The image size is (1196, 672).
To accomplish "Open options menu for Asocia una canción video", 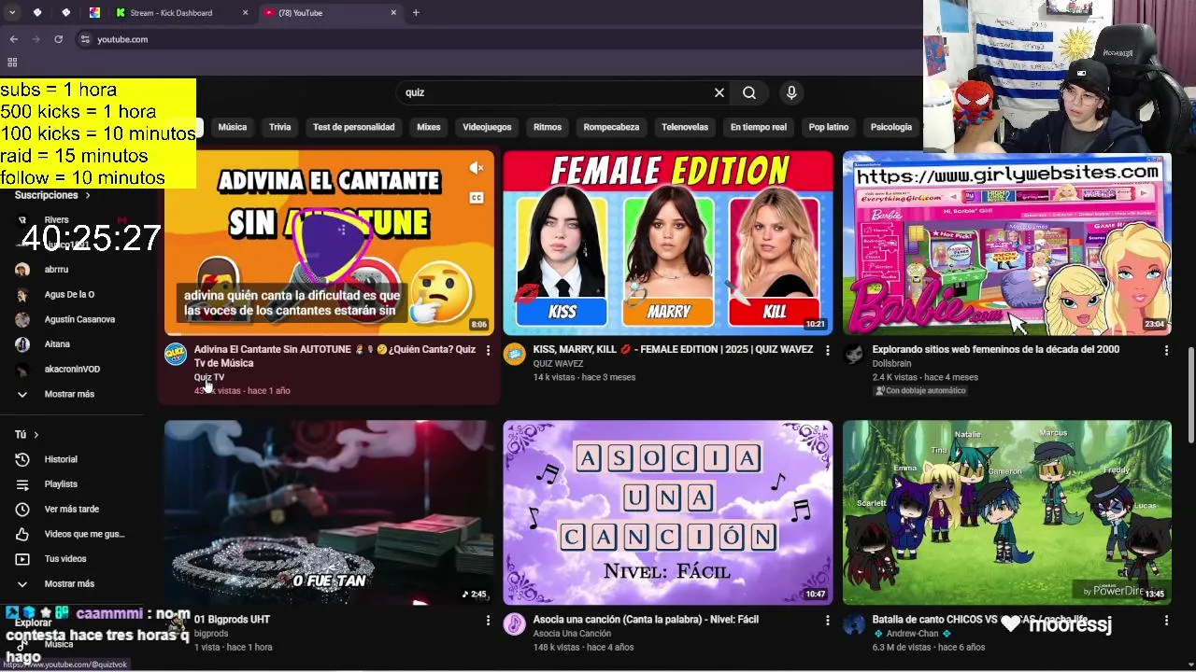I will (827, 620).
